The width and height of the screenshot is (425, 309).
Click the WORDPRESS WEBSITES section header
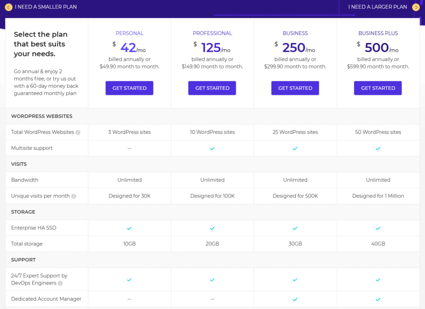[x=42, y=116]
